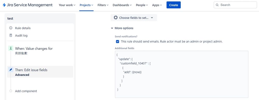
Task: Collapse the More options section
Action: [x=122, y=28]
